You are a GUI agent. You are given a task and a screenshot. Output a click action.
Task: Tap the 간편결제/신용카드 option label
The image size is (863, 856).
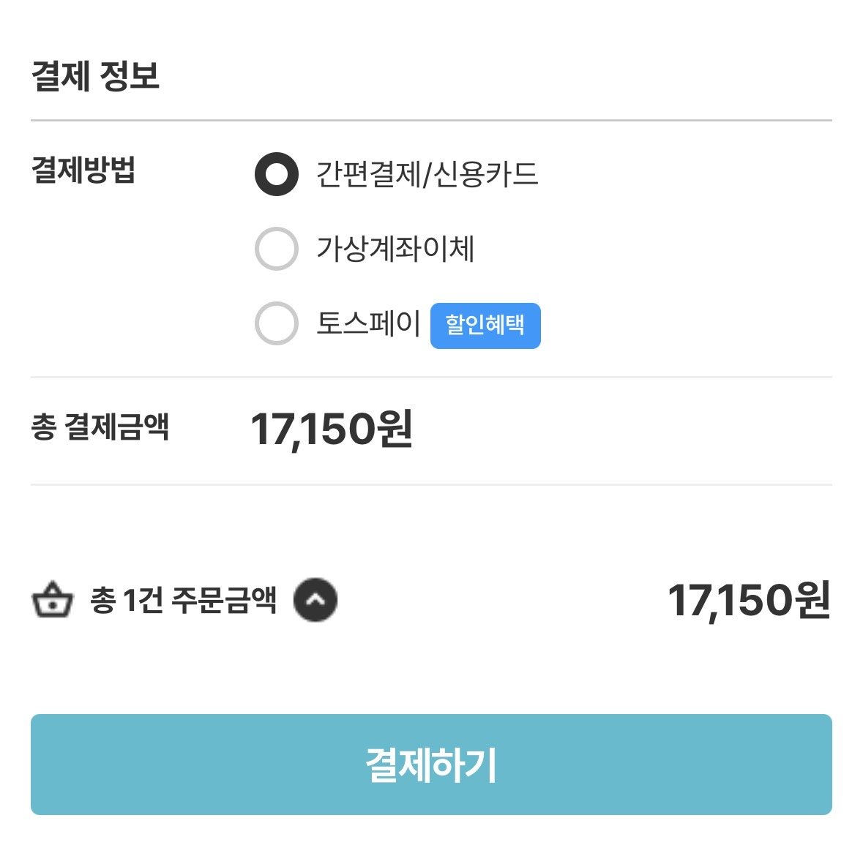tap(427, 174)
